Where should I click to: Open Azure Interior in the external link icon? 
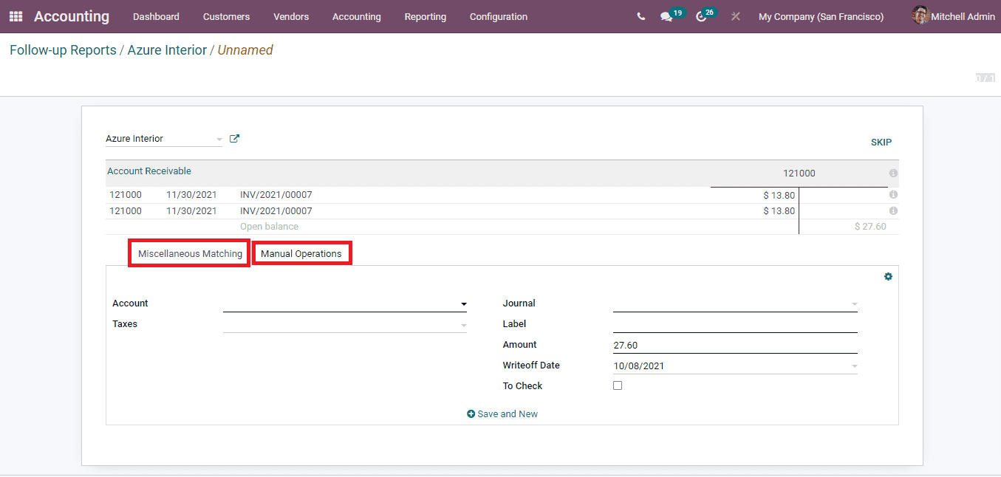(233, 138)
